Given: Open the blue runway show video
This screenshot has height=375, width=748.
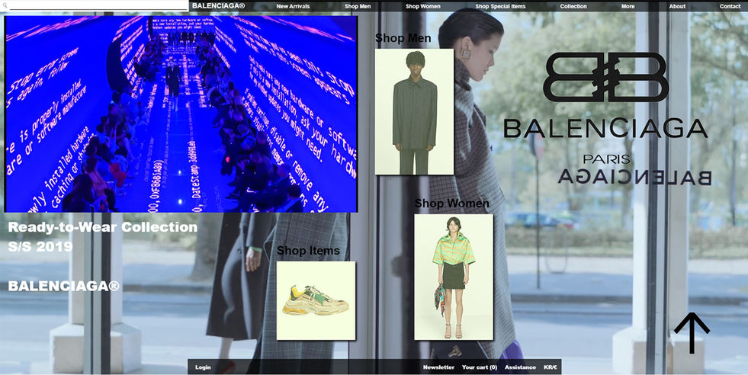Looking at the screenshot, I should (181, 114).
